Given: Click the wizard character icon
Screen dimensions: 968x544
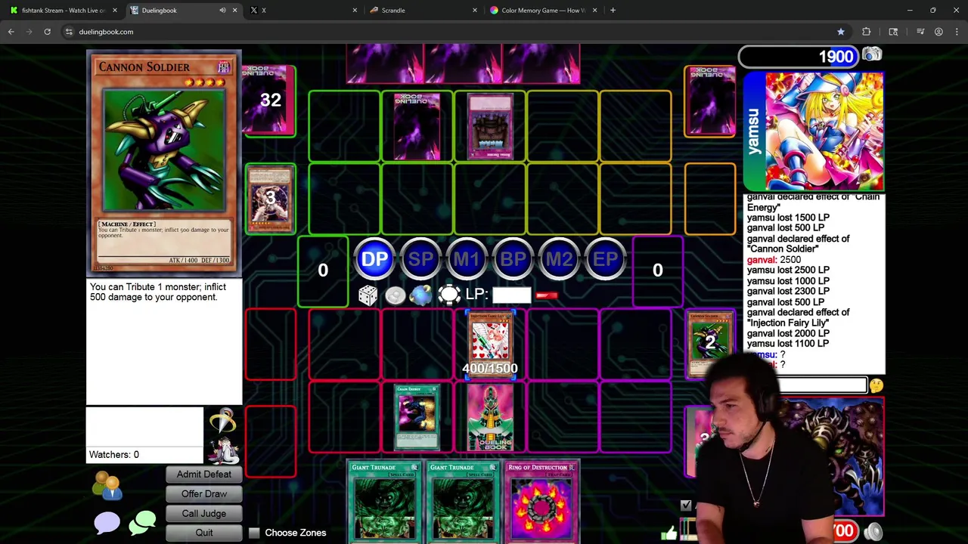Looking at the screenshot, I should [222, 450].
